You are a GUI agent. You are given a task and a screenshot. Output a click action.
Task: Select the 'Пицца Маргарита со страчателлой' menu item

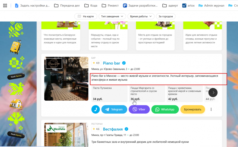147,94
